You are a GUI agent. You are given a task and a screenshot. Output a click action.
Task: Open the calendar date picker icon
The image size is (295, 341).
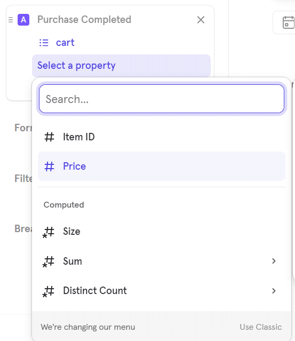pyautogui.click(x=288, y=22)
